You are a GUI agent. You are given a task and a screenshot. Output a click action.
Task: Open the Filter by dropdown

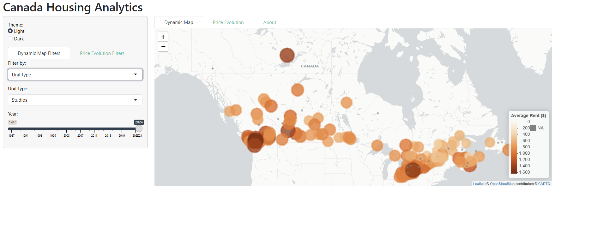pos(75,75)
